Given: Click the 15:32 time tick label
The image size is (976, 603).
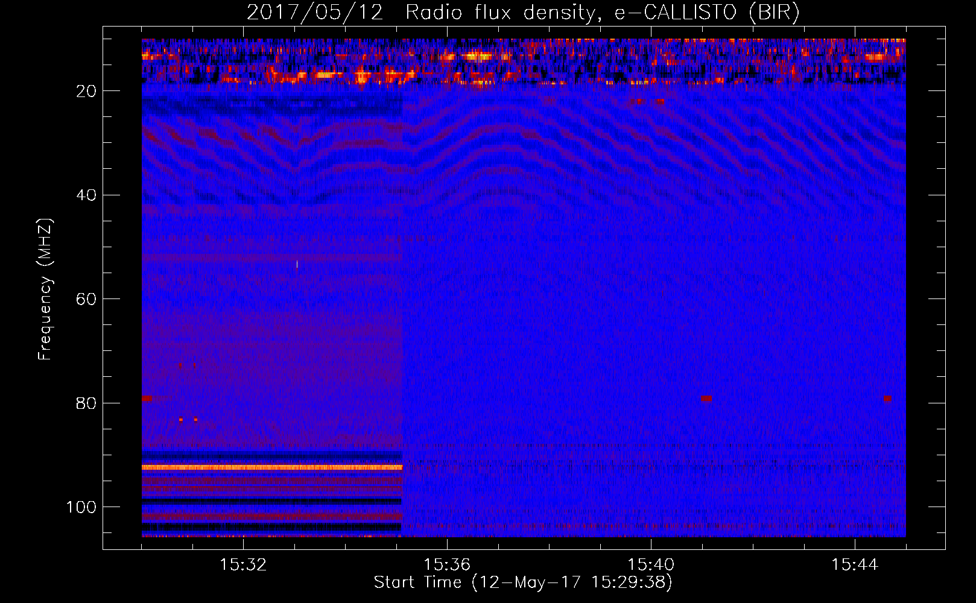Looking at the screenshot, I should (243, 564).
